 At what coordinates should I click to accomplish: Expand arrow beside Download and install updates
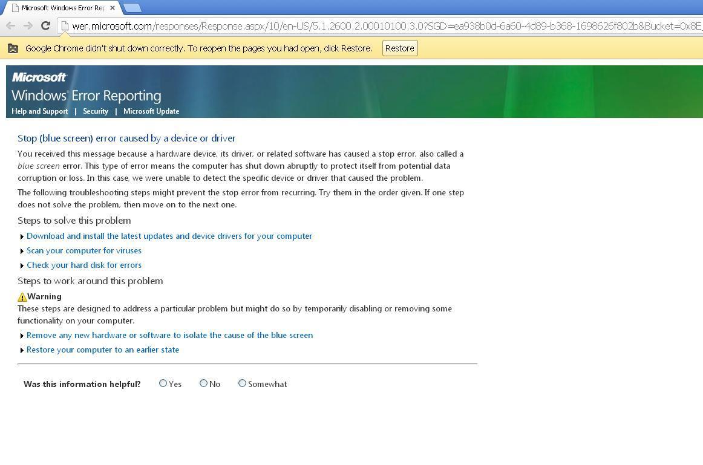click(22, 236)
